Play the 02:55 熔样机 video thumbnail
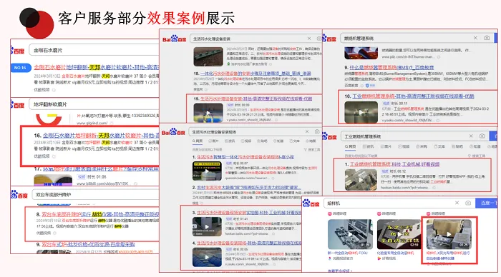501x277 pixels. (399, 234)
